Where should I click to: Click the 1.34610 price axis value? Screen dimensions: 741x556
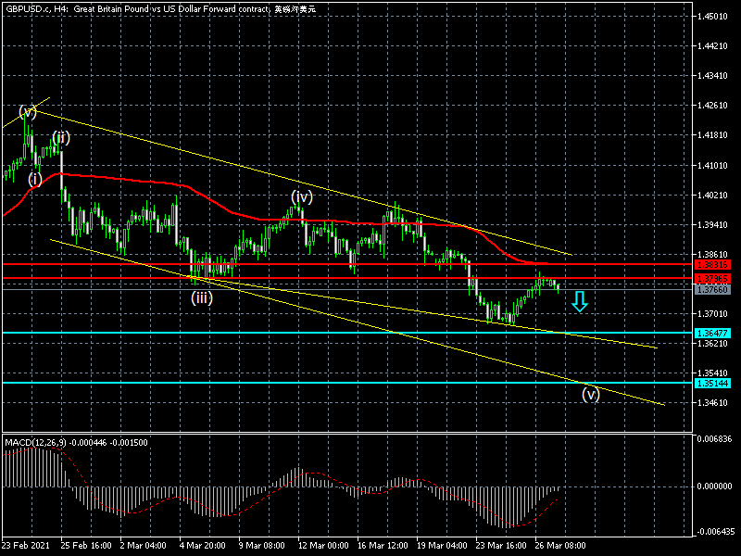[x=712, y=403]
